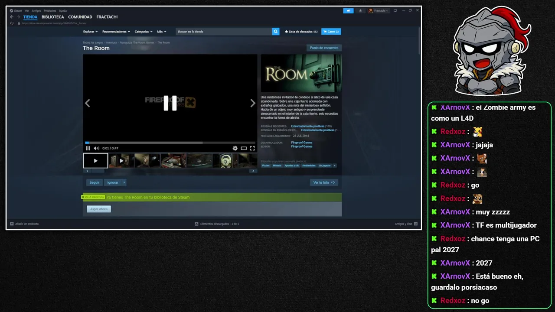Switch to the BIBLIOTECA tab

53,17
